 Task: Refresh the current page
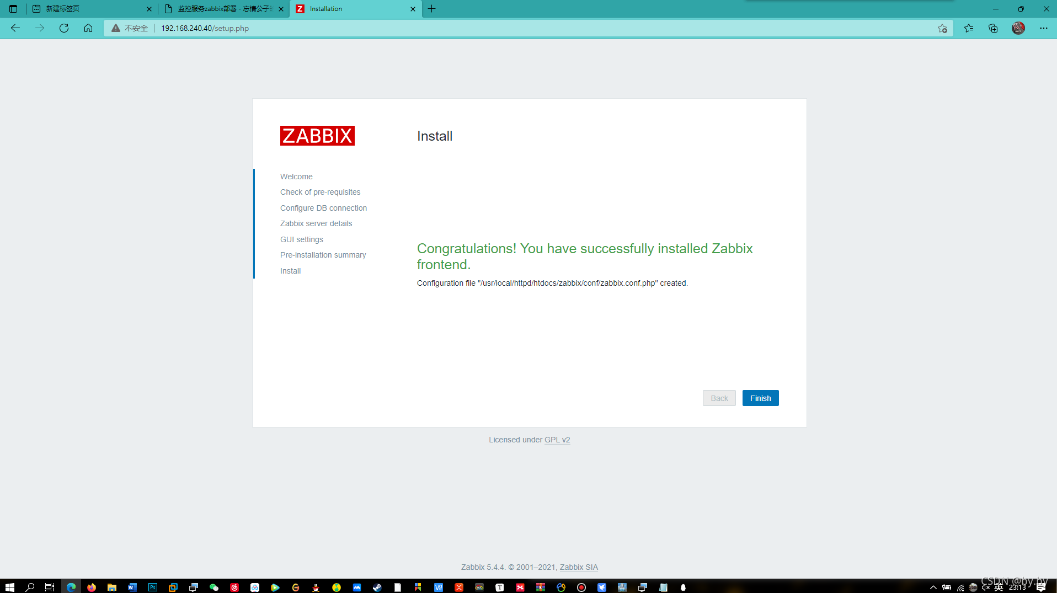click(x=64, y=28)
